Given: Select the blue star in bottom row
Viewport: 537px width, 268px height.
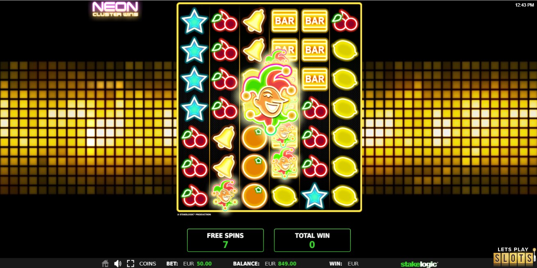Looking at the screenshot, I should pos(314,196).
